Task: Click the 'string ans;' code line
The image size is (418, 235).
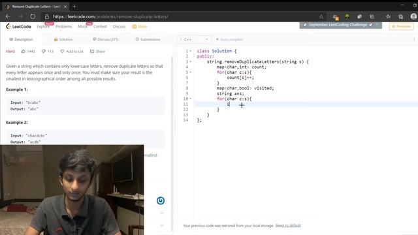Action: pos(231,93)
